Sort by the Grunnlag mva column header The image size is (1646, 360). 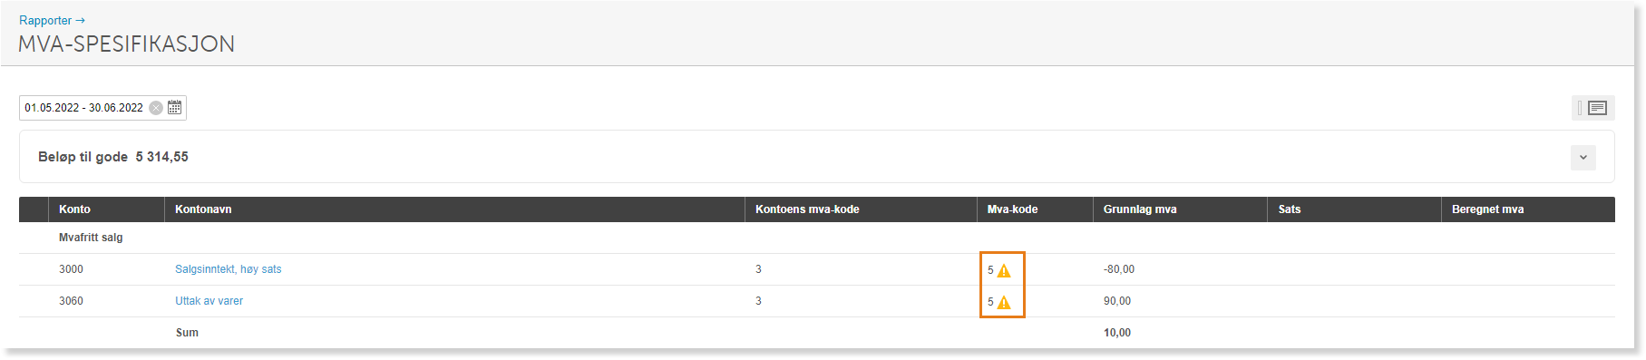[1140, 209]
